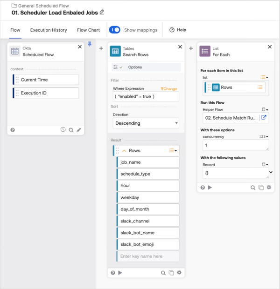Open help on the Scheduled Flow card
The width and height of the screenshot is (280, 289).
pyautogui.click(x=13, y=130)
